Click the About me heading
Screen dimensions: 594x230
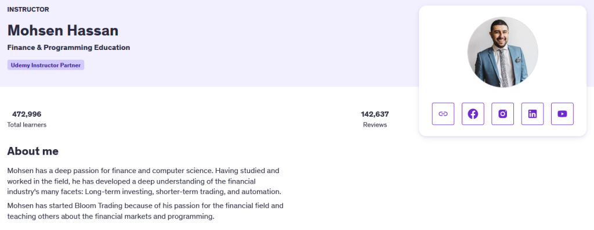[33, 151]
